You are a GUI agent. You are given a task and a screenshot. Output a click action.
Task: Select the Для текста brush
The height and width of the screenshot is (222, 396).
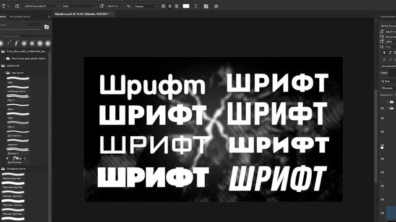point(18,133)
